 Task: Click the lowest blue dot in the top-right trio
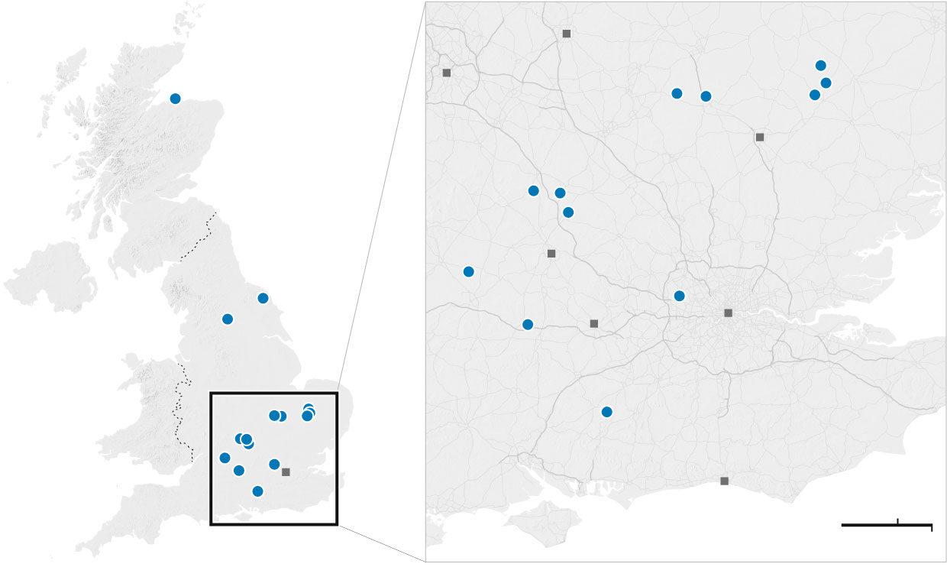(814, 95)
